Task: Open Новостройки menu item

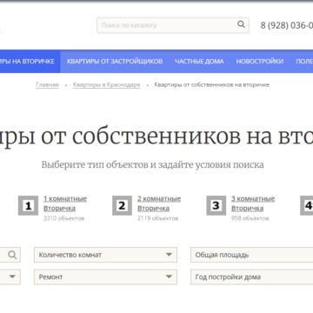Action: point(260,62)
